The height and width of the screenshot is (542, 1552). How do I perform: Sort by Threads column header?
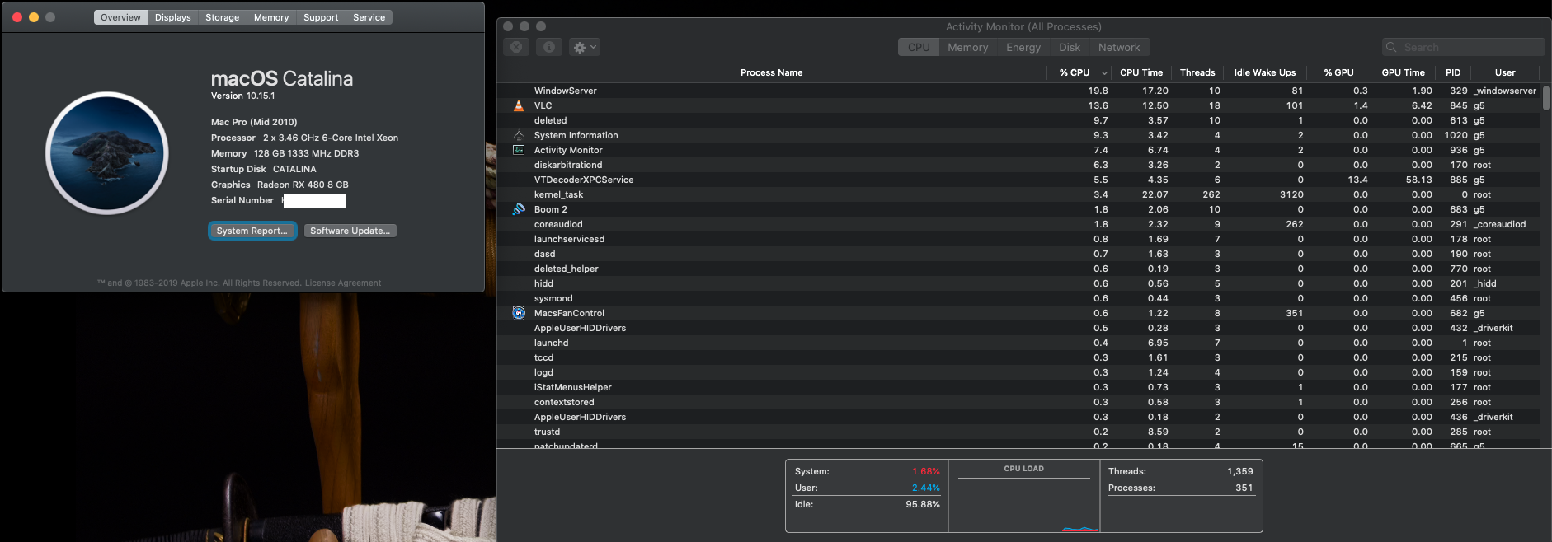(1197, 72)
